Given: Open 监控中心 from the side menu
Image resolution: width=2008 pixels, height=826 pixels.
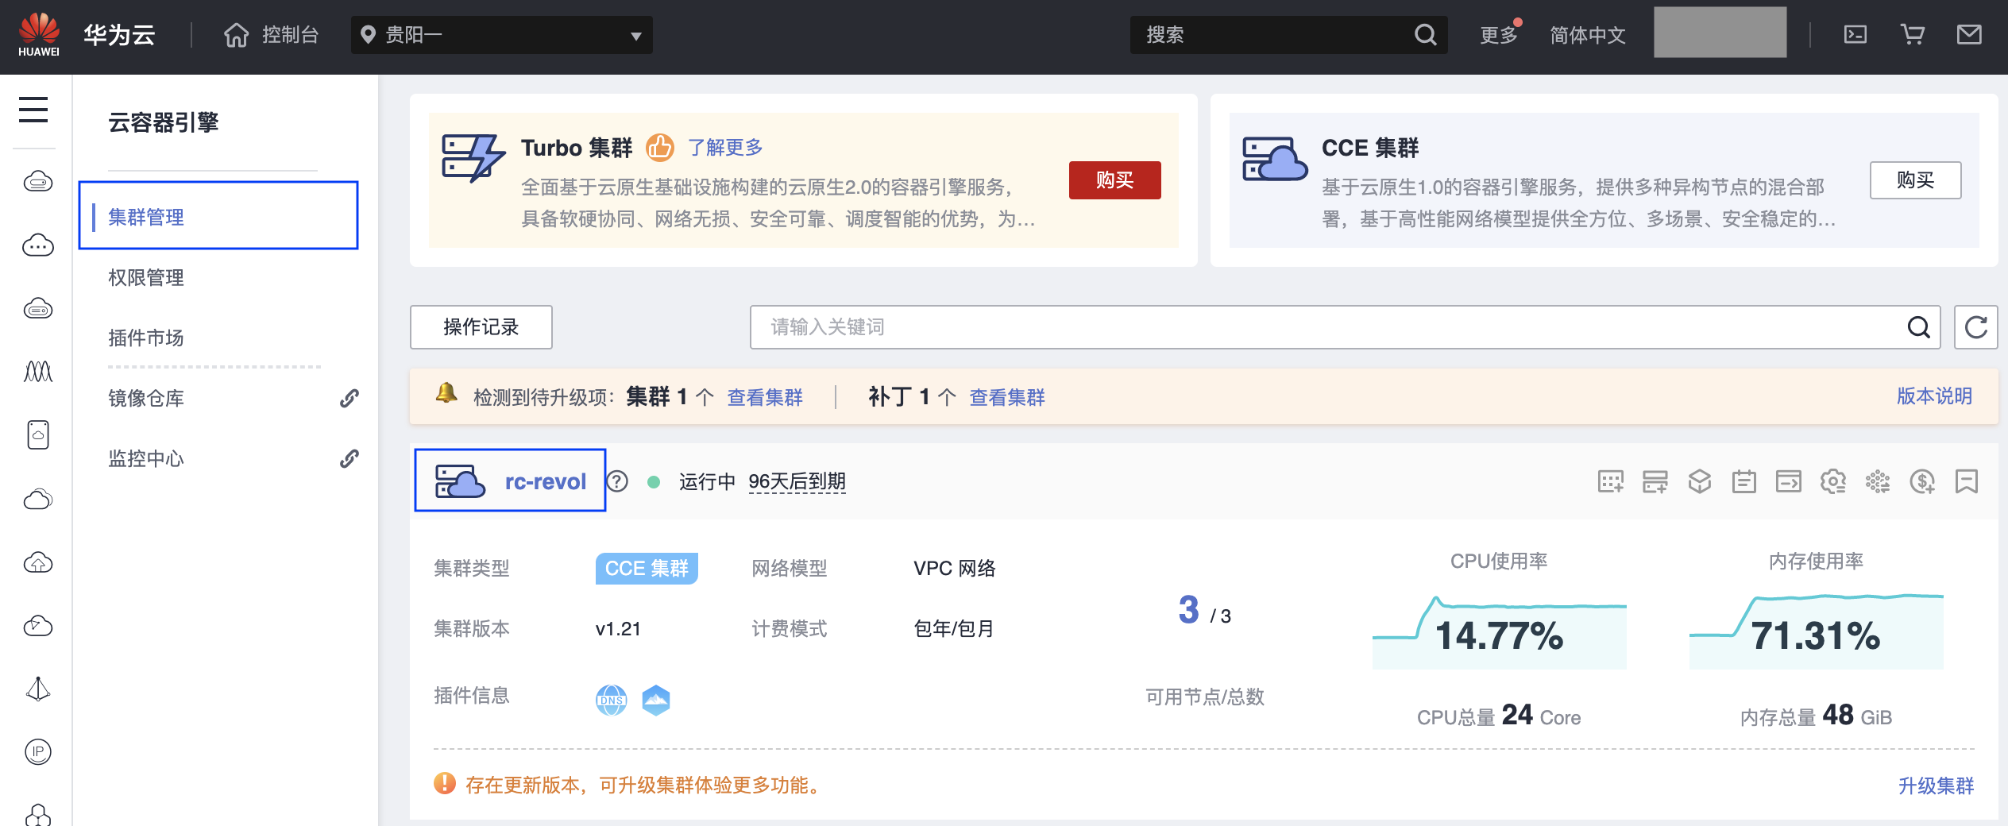Looking at the screenshot, I should point(146,458).
